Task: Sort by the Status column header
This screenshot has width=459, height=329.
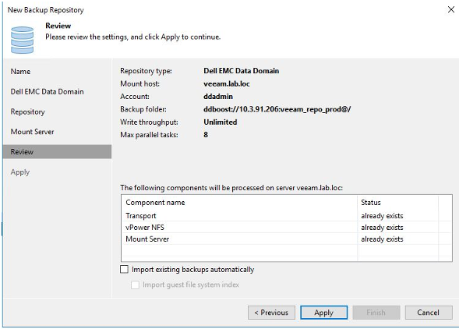Action: pos(397,203)
